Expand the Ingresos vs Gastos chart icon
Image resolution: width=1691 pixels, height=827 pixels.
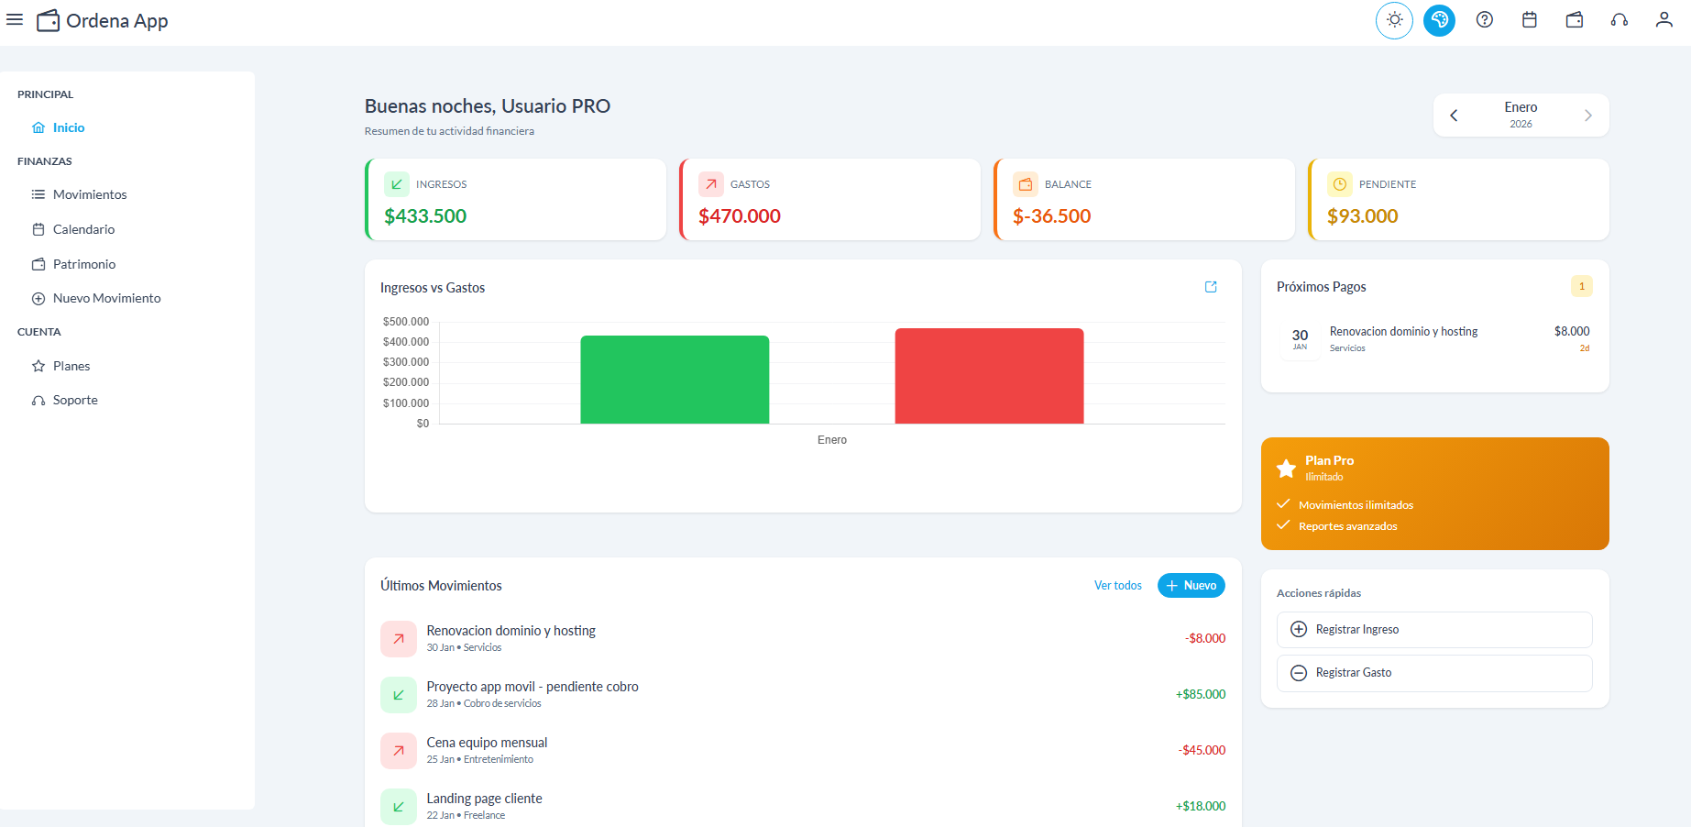(1211, 287)
